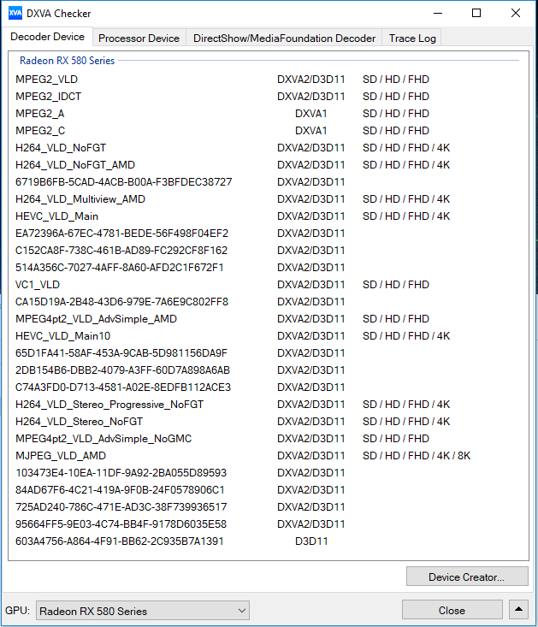Click the Device Creator button

click(466, 577)
